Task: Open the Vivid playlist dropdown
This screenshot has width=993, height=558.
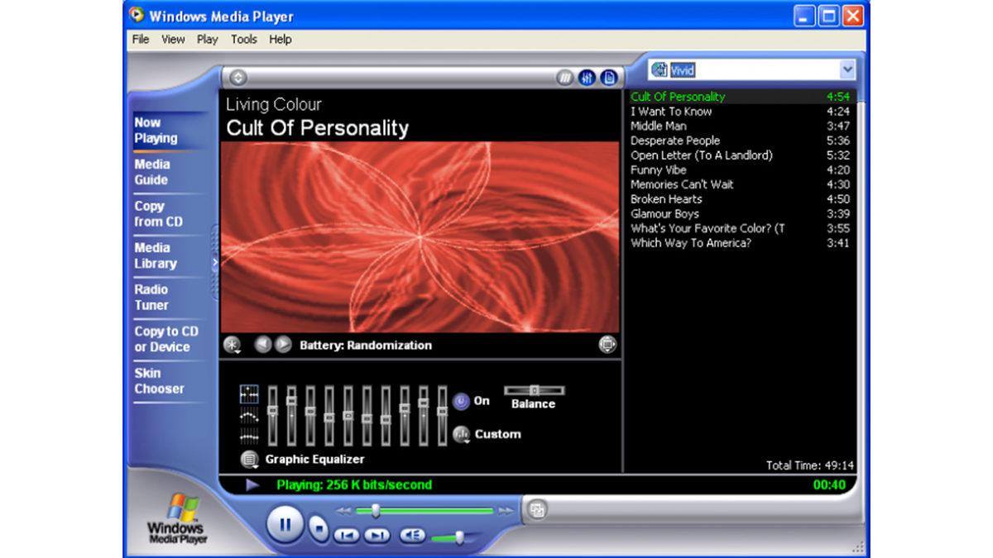Action: pyautogui.click(x=848, y=69)
